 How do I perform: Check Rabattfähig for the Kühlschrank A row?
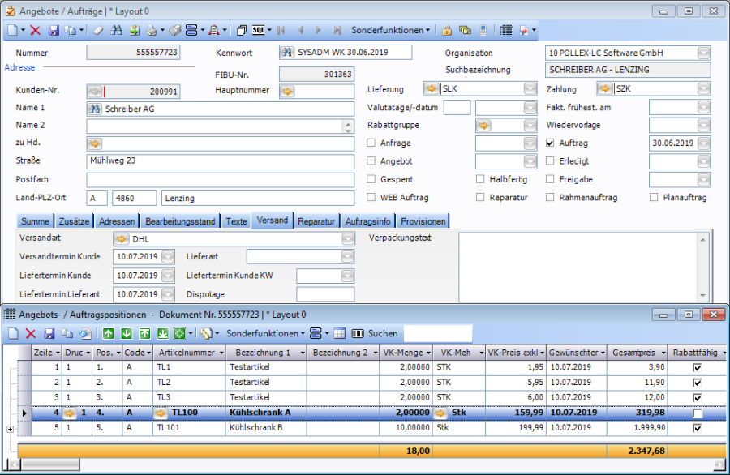[696, 413]
